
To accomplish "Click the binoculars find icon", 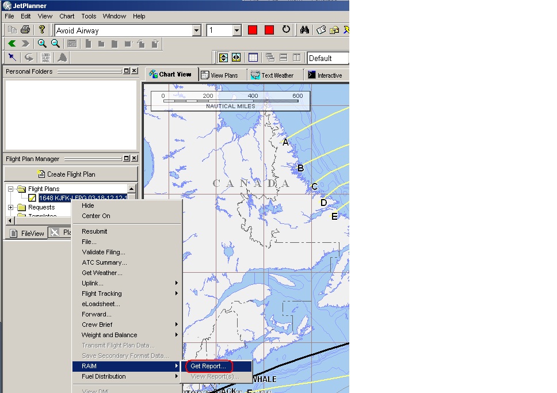I will point(305,30).
